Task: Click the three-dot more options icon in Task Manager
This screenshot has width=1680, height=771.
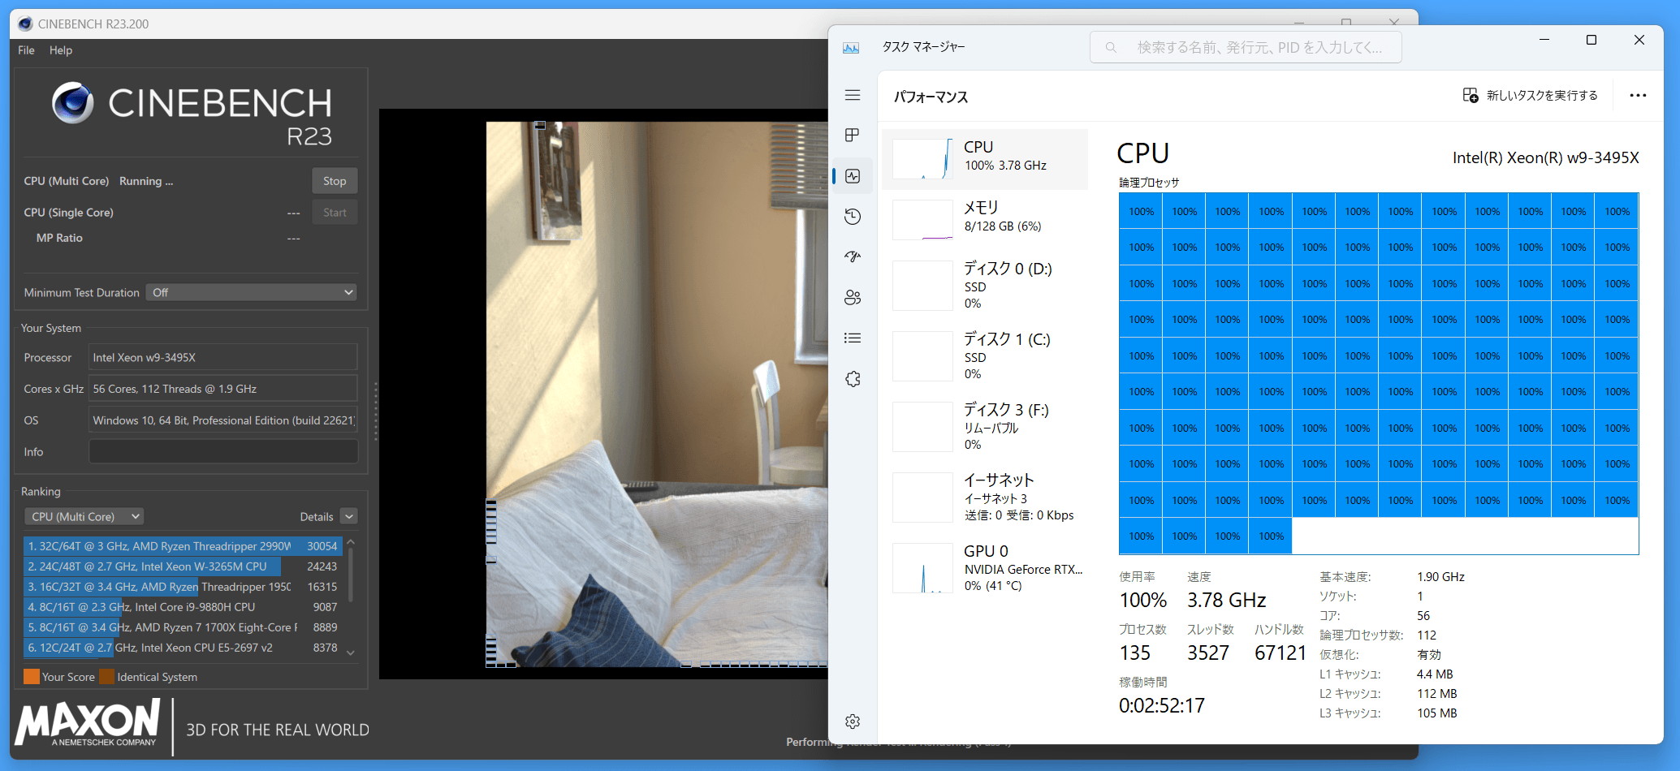Action: tap(1638, 96)
